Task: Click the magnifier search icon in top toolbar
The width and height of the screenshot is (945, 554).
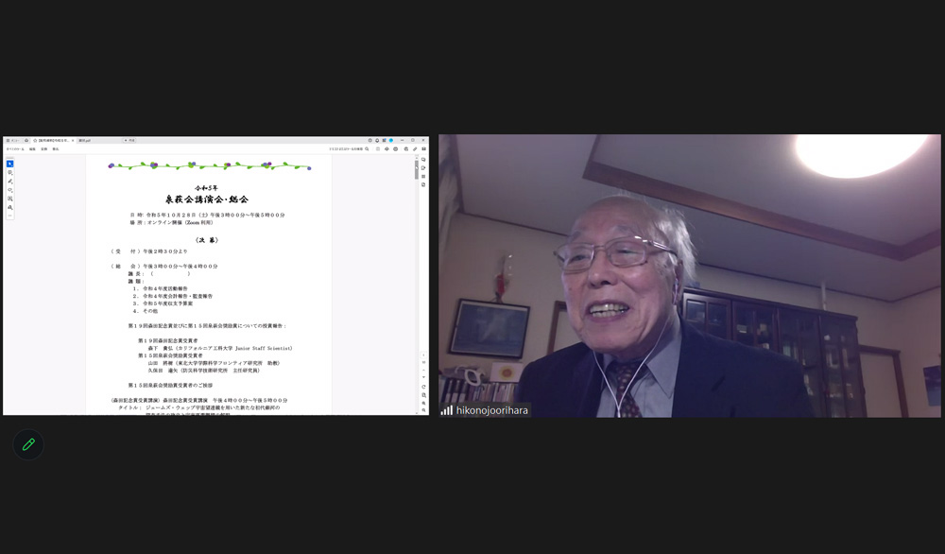Action: (367, 148)
